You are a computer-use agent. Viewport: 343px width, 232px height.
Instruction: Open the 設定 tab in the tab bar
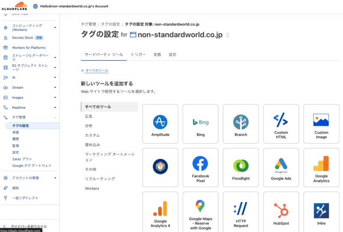click(x=173, y=54)
